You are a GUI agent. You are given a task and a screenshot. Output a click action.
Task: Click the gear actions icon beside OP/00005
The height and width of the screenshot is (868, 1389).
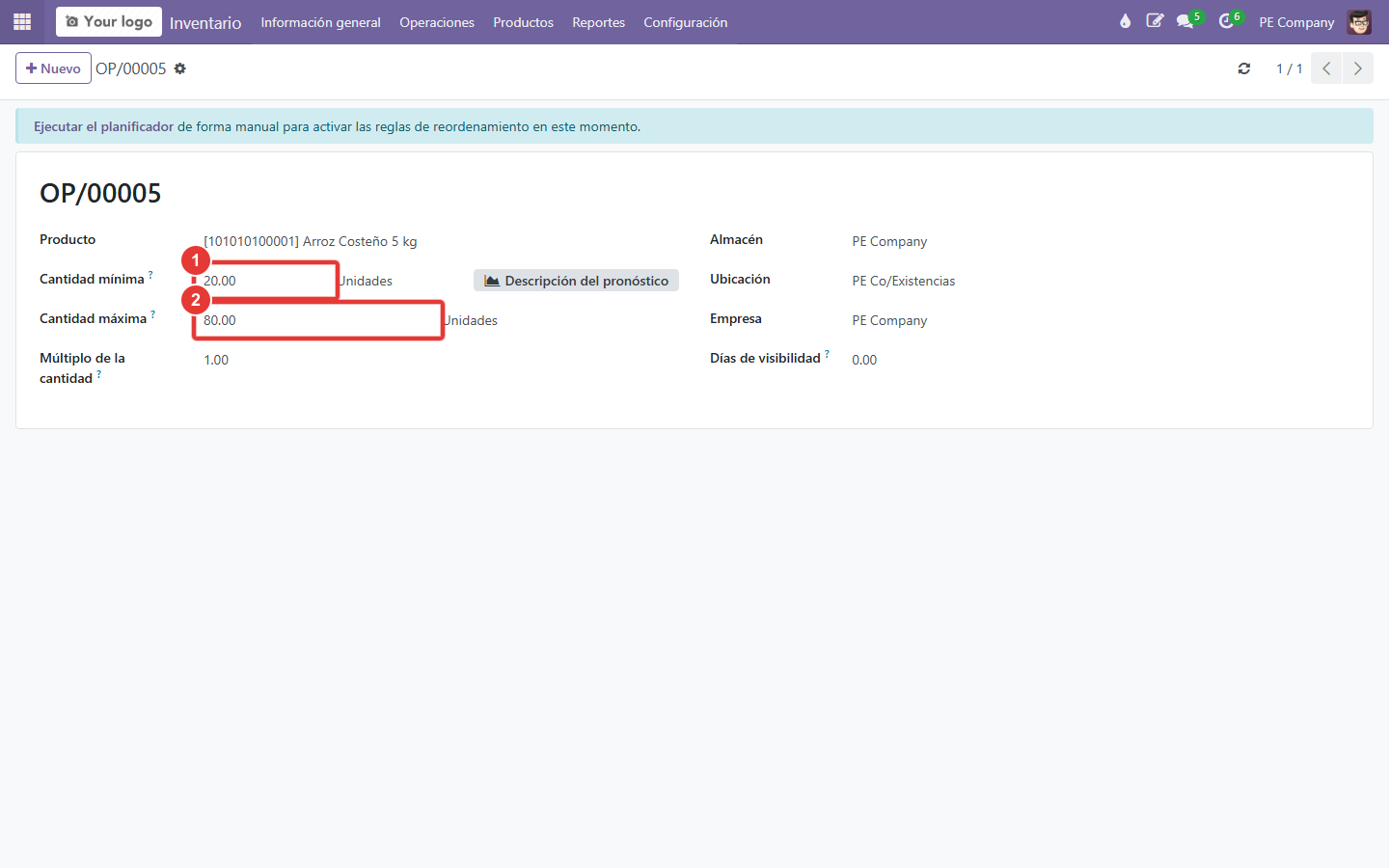pos(179,68)
